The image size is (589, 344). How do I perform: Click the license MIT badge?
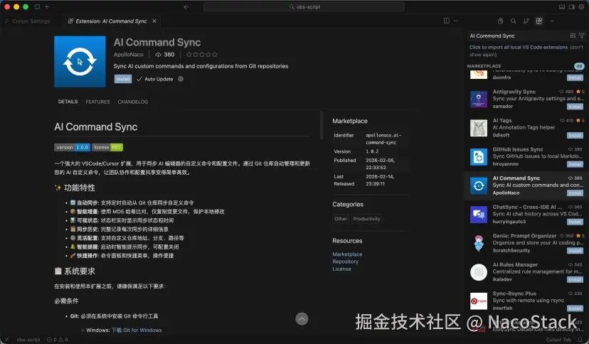click(107, 147)
